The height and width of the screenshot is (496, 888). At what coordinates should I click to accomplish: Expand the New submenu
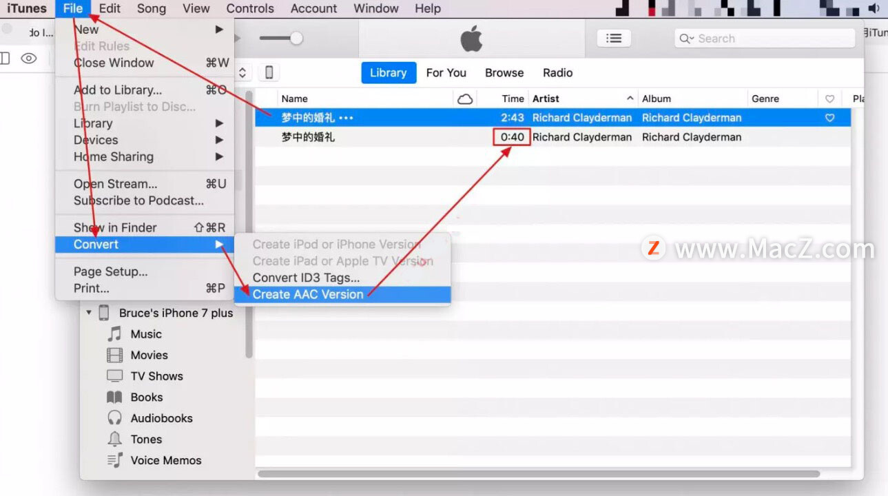click(145, 30)
